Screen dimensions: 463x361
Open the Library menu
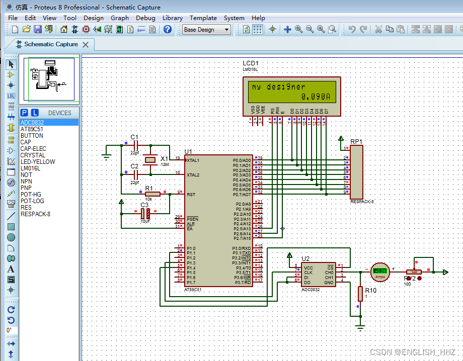point(172,18)
